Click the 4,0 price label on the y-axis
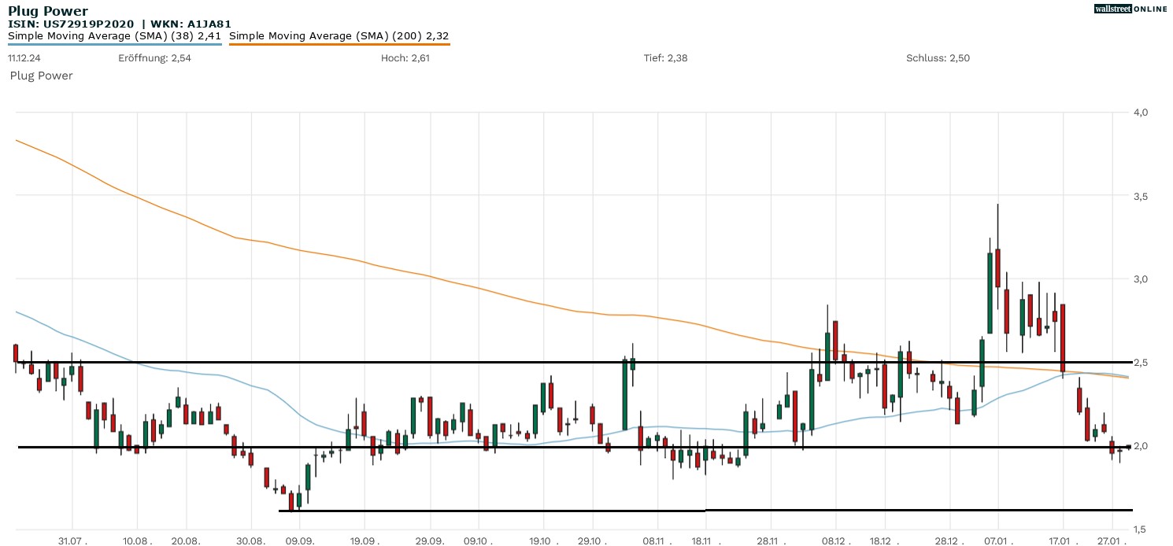Screen dimensions: 1173x546 [1140, 113]
